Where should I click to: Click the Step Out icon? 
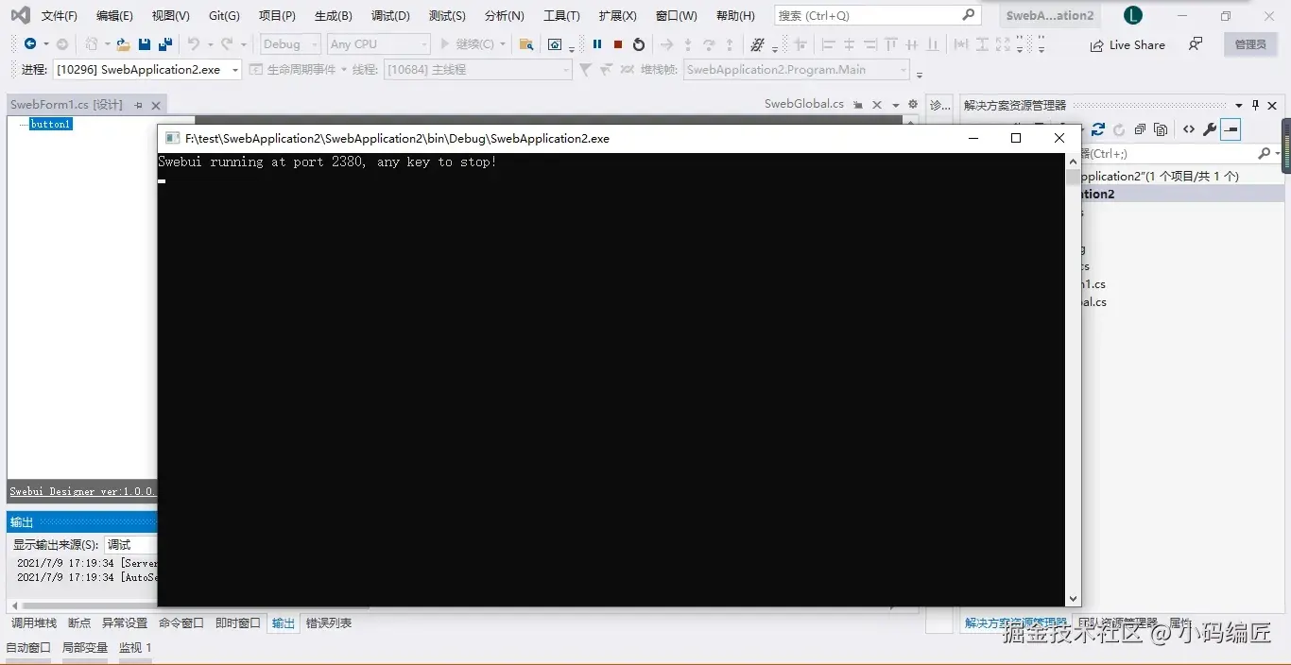click(730, 44)
